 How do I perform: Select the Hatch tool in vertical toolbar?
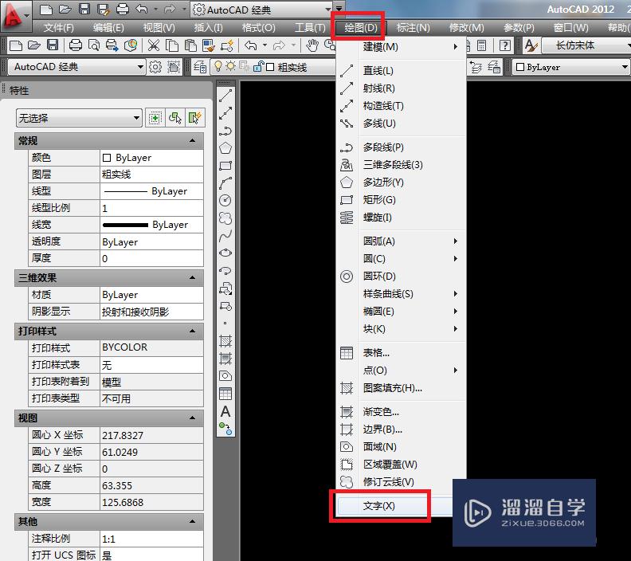[x=225, y=341]
